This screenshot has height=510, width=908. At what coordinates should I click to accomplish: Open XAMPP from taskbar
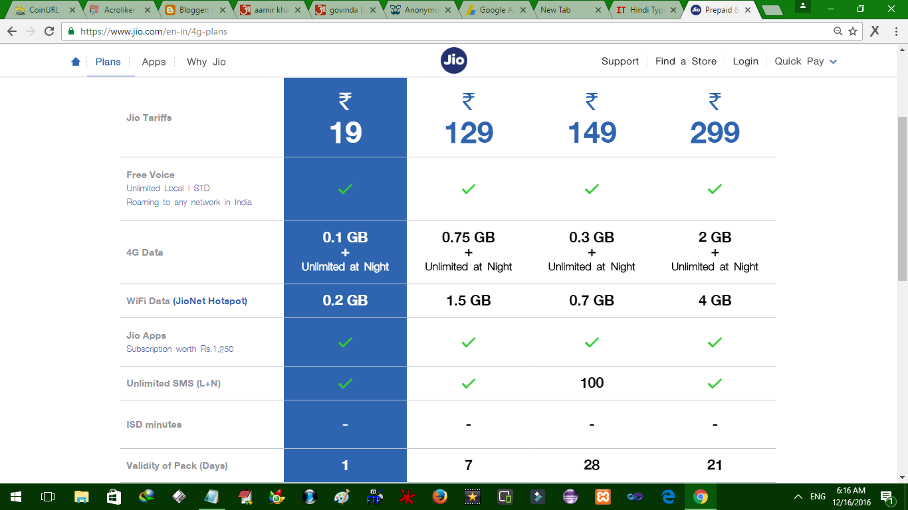(602, 497)
